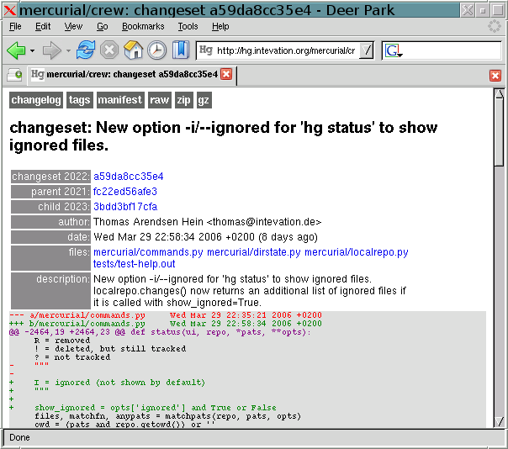Go back with the green arrow
The image size is (508, 449).
tap(16, 50)
